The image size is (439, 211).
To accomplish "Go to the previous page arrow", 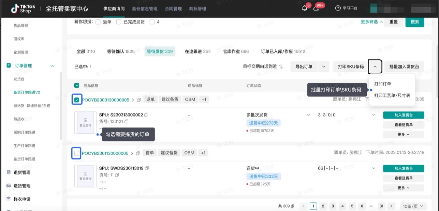I will (303, 206).
